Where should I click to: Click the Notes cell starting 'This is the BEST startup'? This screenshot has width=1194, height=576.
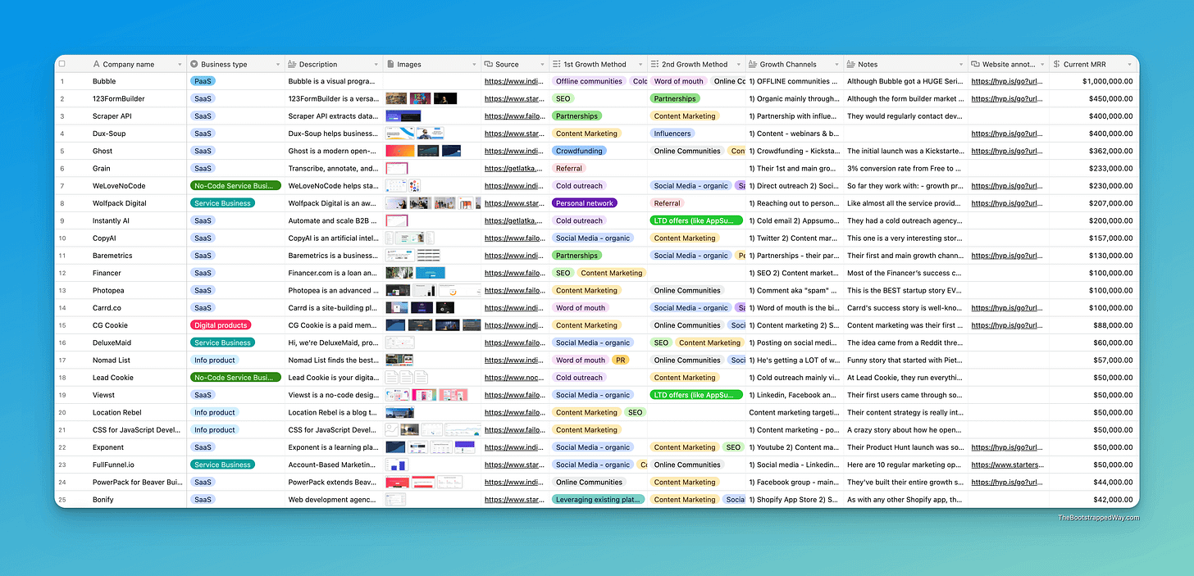905,290
